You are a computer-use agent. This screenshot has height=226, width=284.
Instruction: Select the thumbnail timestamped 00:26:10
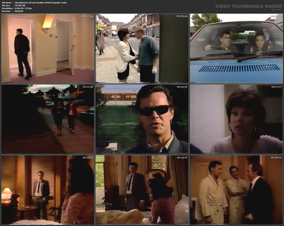click(236, 190)
